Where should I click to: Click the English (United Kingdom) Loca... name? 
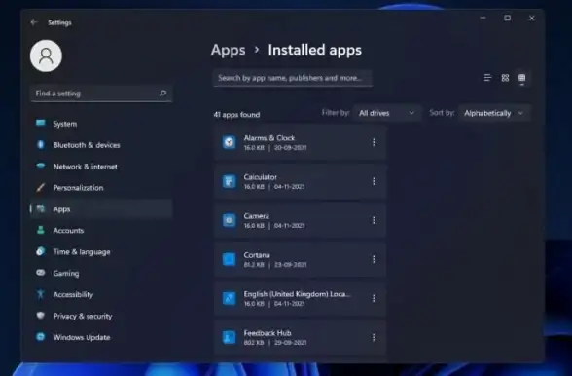[x=298, y=294]
